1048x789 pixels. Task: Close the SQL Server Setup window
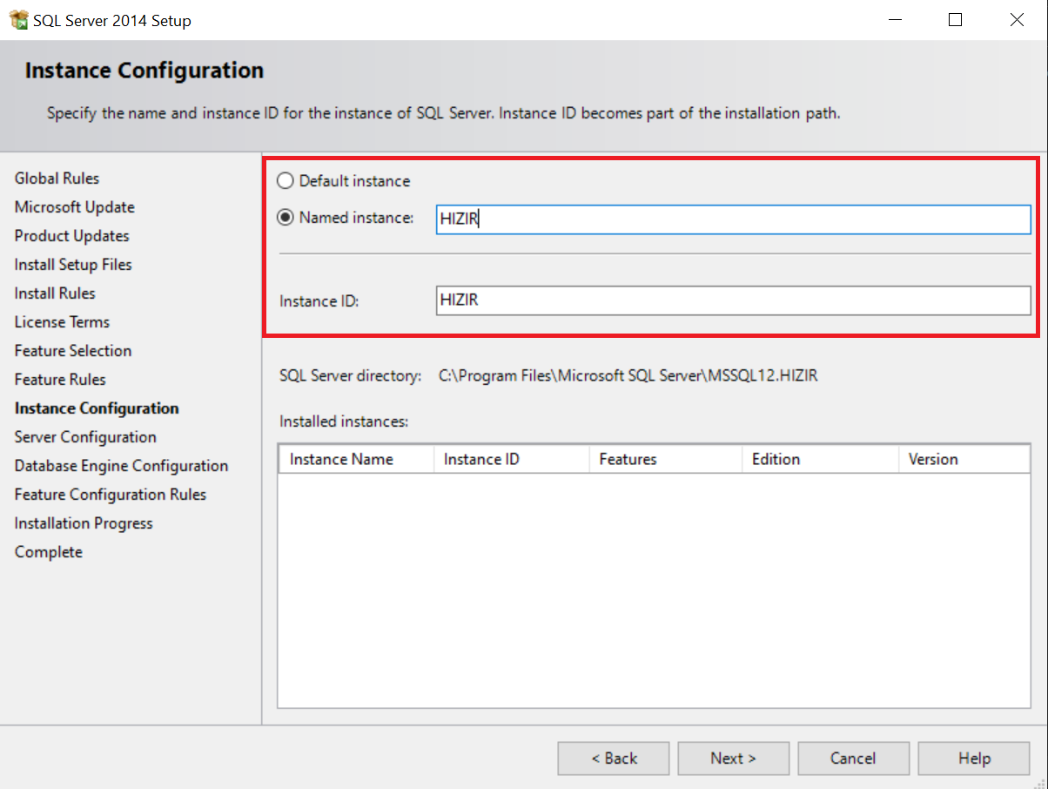pos(1017,20)
